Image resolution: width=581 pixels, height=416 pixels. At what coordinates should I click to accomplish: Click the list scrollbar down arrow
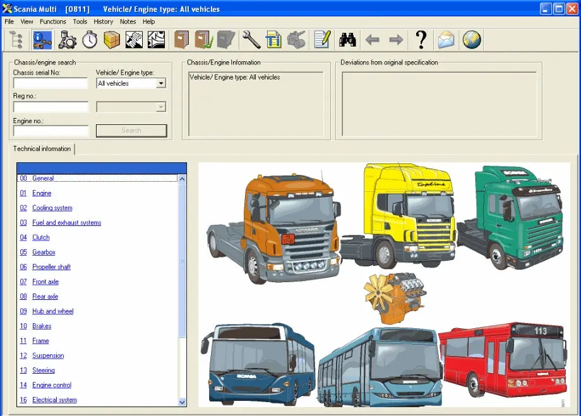(182, 402)
